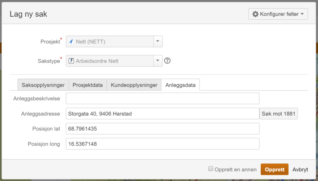Click the Nett project icon in Prosjekt field
Screen dimensions: 318x181
pos(71,41)
